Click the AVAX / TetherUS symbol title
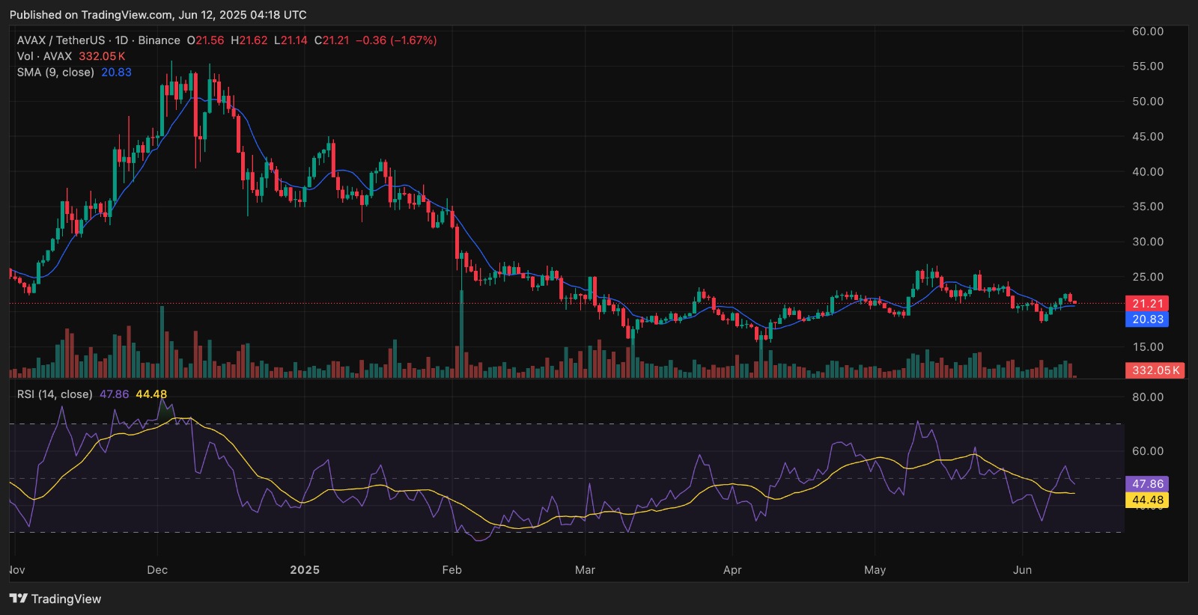The height and width of the screenshot is (615, 1198). pos(61,40)
